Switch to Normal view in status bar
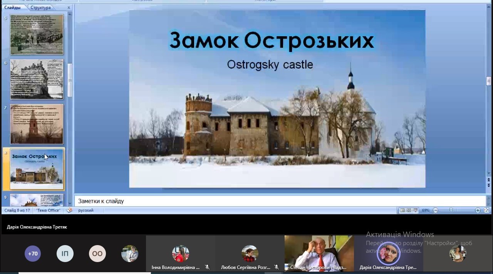Screen dimensions: 493x274 [402, 210]
